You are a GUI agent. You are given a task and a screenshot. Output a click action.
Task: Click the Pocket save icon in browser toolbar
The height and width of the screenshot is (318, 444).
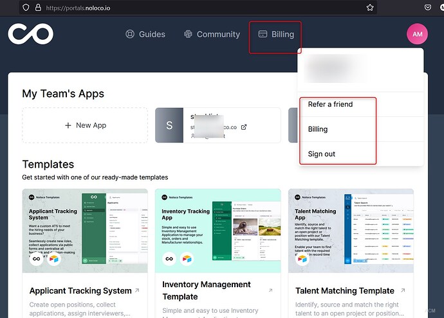pyautogui.click(x=428, y=7)
